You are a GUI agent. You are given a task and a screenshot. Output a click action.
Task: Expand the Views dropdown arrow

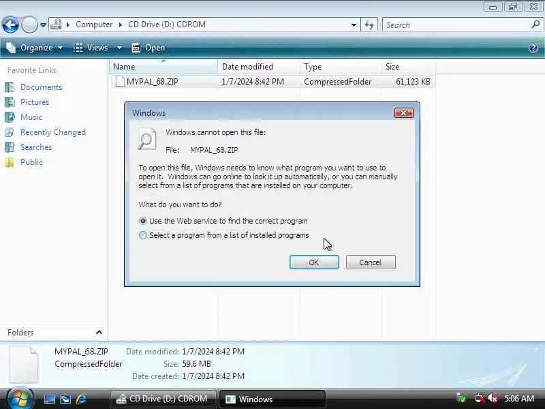coord(119,48)
